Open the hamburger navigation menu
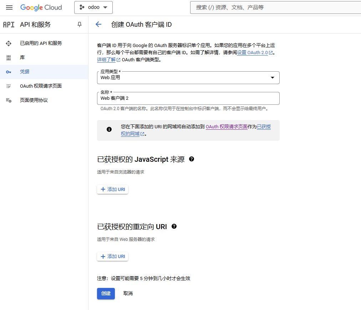Image resolution: width=361 pixels, height=310 pixels. pyautogui.click(x=9, y=7)
